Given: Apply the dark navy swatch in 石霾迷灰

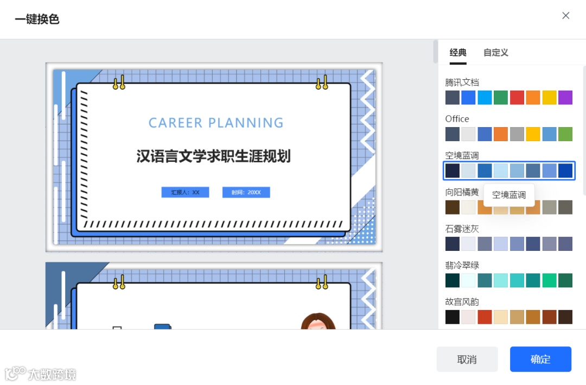Looking at the screenshot, I should 452,244.
